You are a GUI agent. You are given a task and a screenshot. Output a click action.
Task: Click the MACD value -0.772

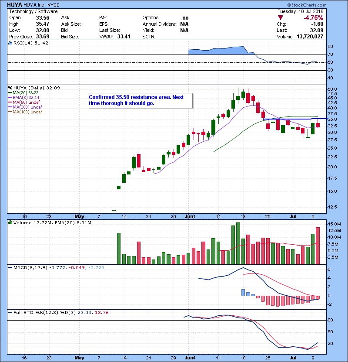click(57, 268)
